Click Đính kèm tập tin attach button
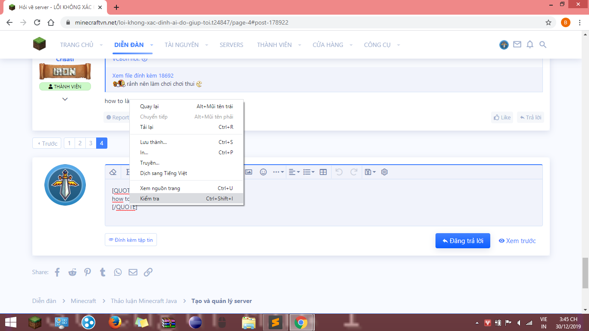 131,240
